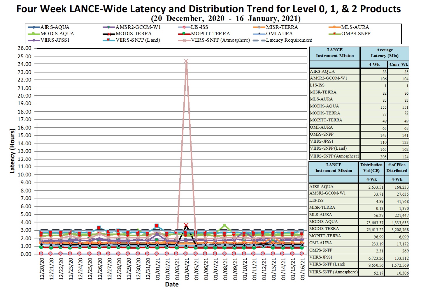
Task: Click the VIIRS-SNPP Atmosphere spike peak on 01/04/21
Action: pos(186,61)
